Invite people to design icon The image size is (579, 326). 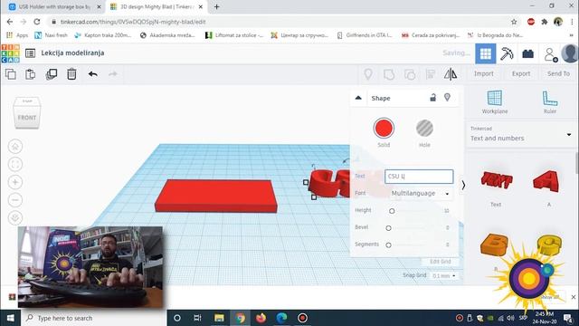(x=550, y=54)
